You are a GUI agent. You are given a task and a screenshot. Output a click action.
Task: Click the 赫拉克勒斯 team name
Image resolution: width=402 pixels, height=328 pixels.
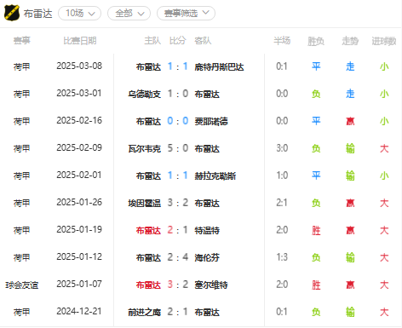(x=215, y=176)
